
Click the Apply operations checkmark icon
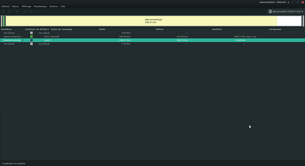tap(39, 11)
